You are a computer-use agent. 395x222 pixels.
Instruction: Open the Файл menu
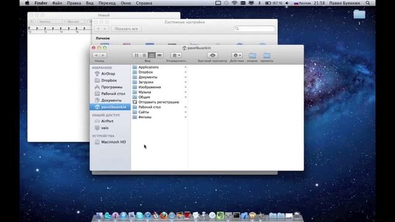click(57, 3)
